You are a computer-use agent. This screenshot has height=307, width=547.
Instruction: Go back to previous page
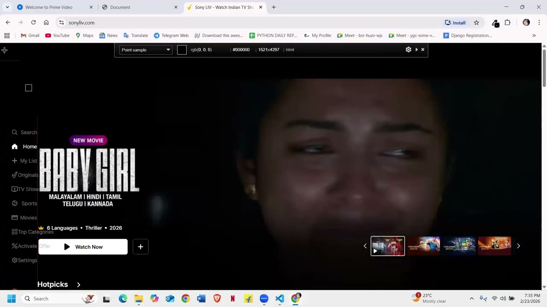(8, 23)
